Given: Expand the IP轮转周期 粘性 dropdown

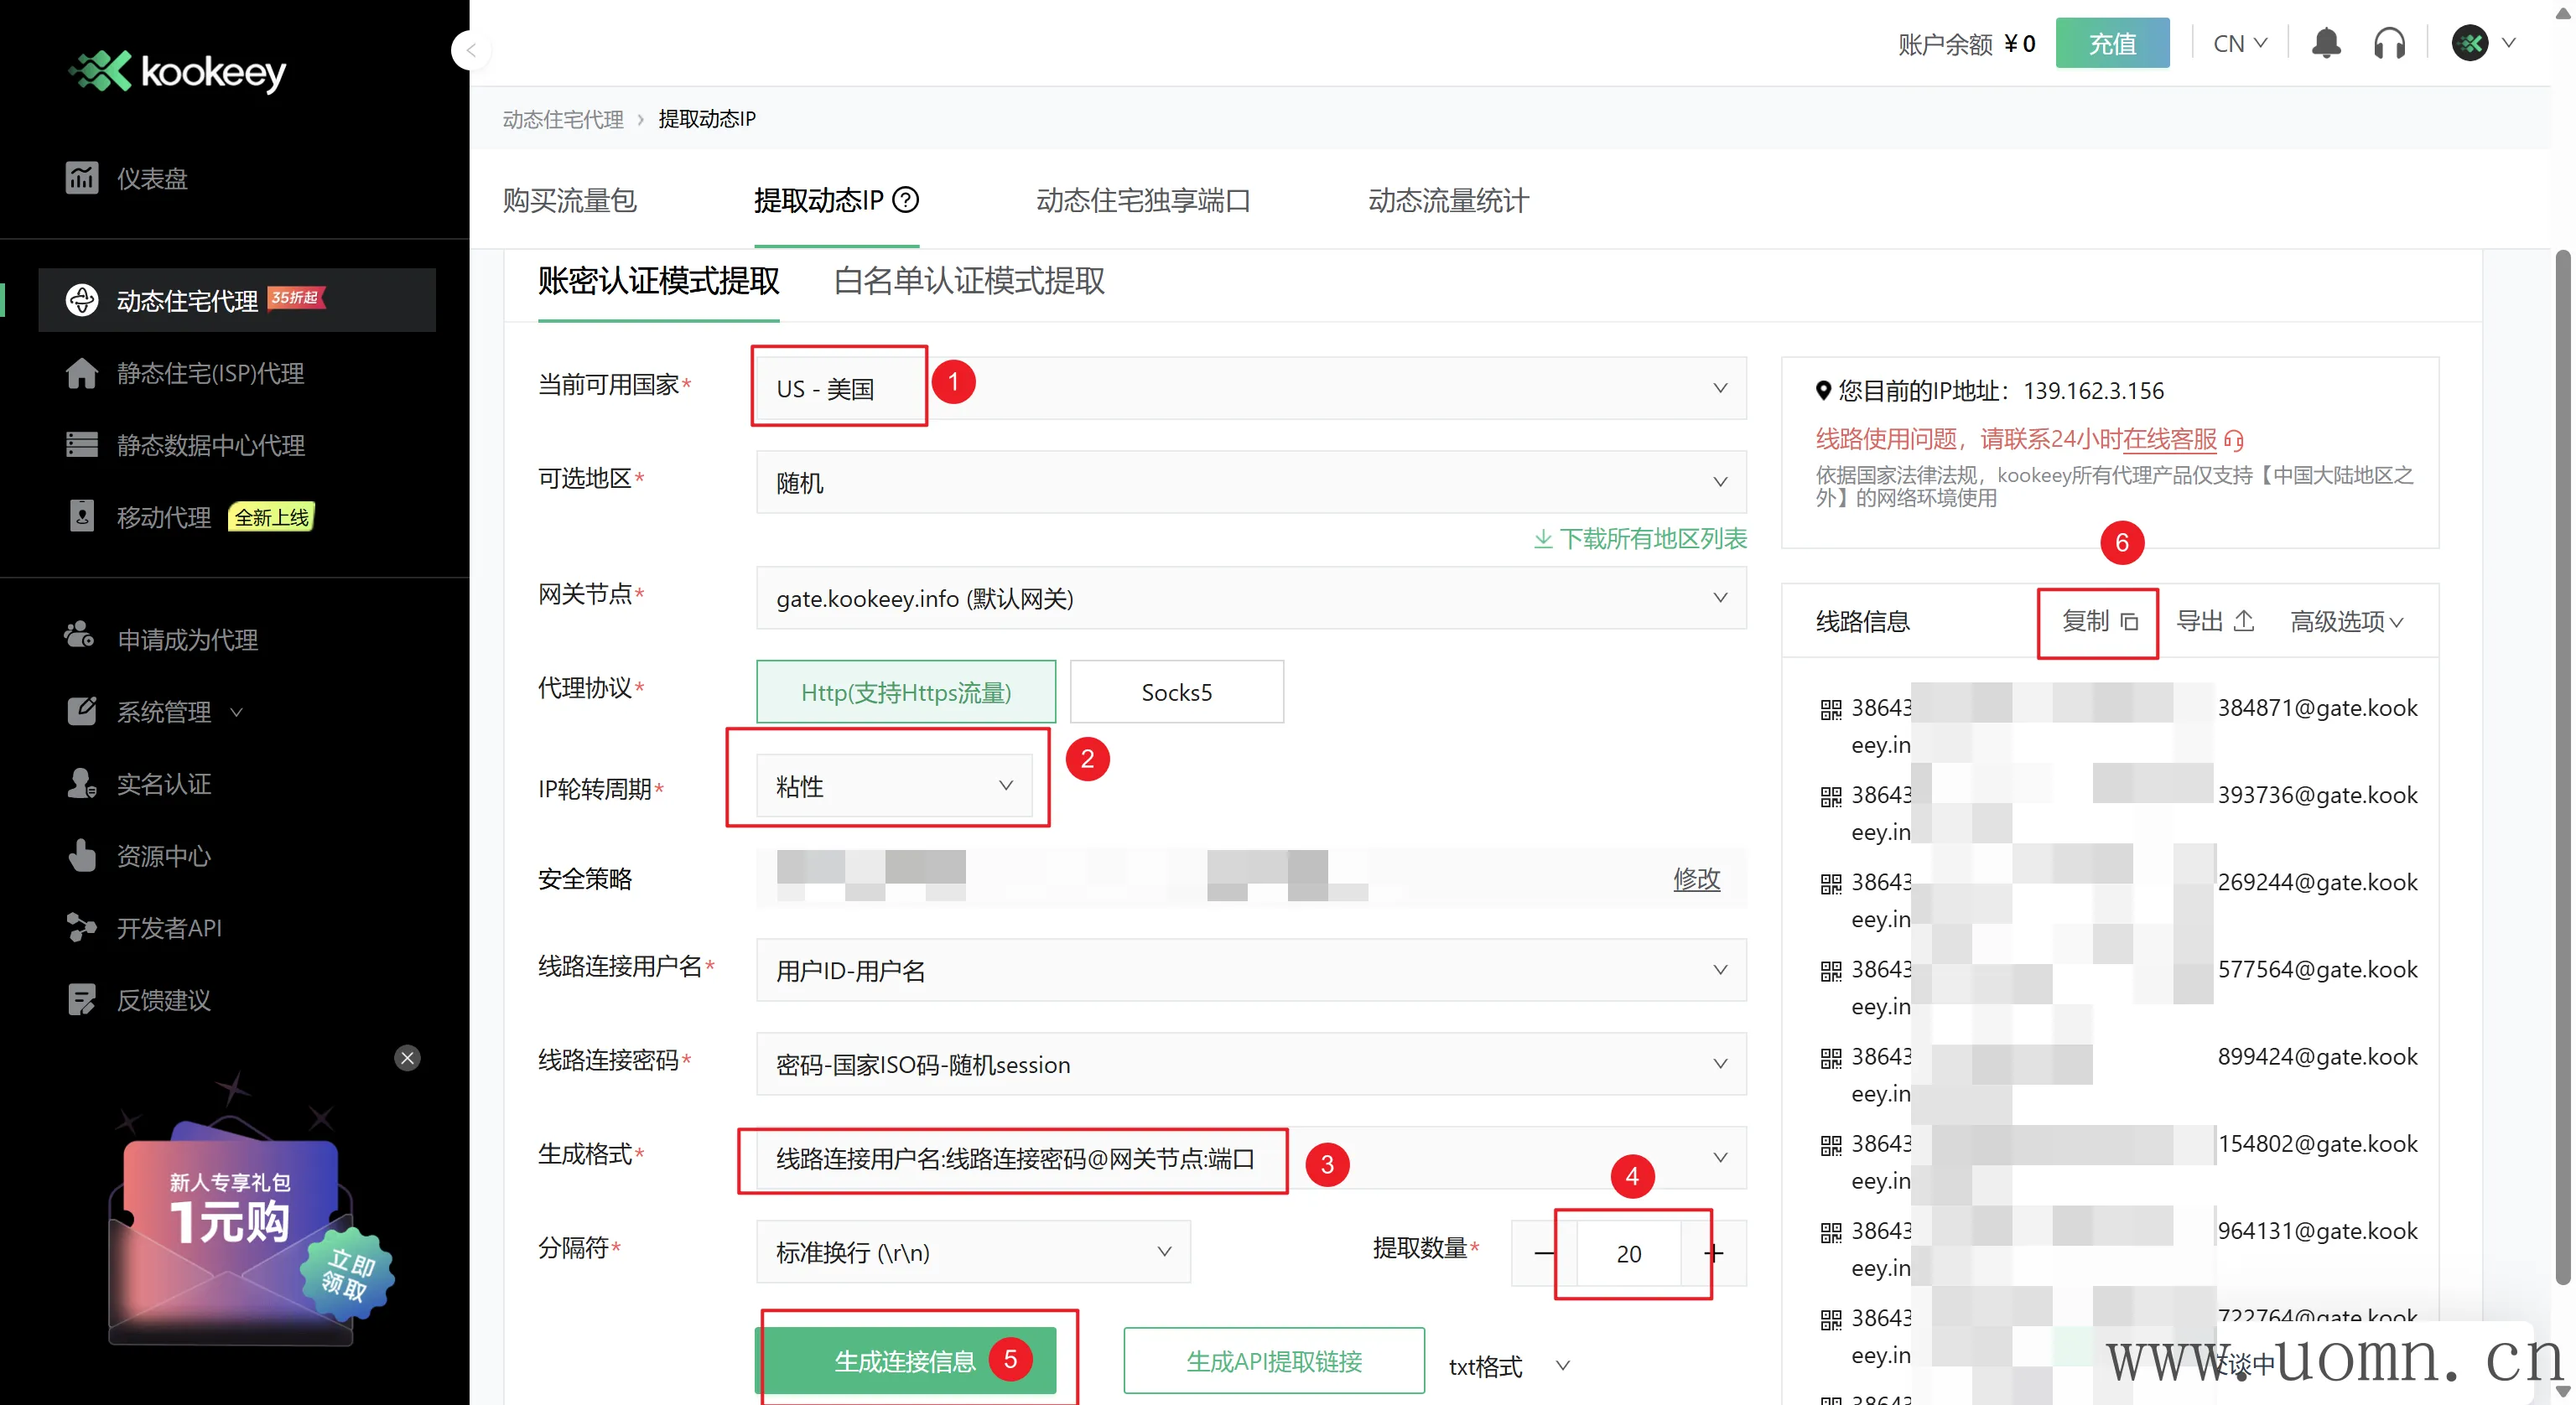Looking at the screenshot, I should (893, 786).
